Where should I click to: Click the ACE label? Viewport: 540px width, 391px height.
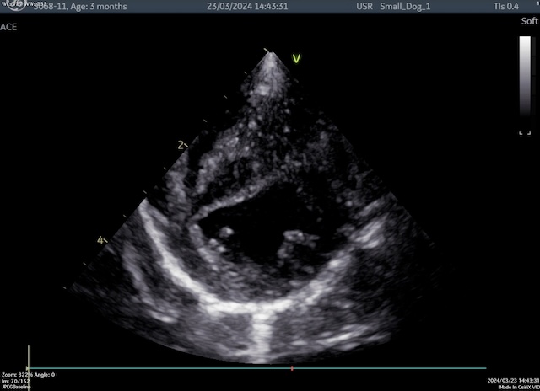pyautogui.click(x=8, y=27)
